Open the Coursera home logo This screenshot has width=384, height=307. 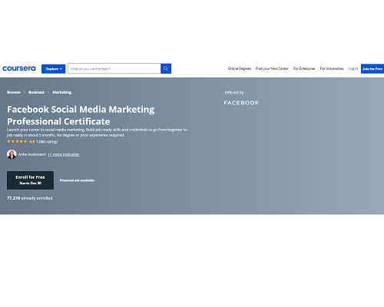click(x=19, y=68)
